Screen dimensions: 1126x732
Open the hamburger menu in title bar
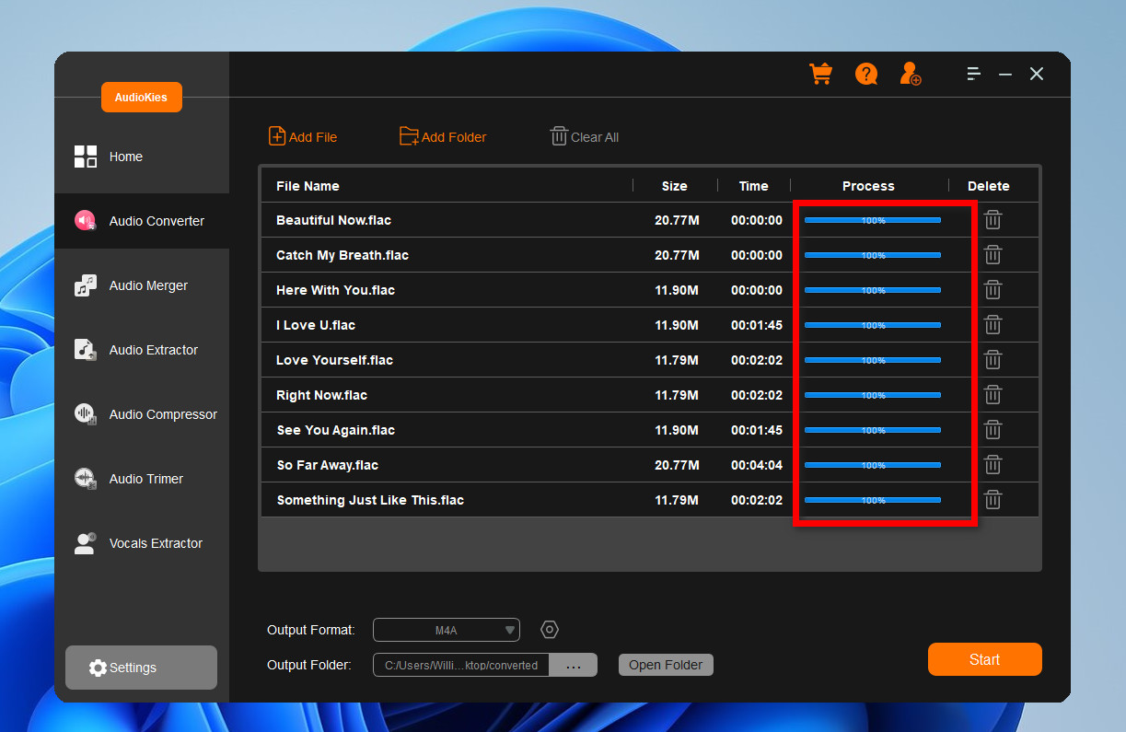pos(974,74)
